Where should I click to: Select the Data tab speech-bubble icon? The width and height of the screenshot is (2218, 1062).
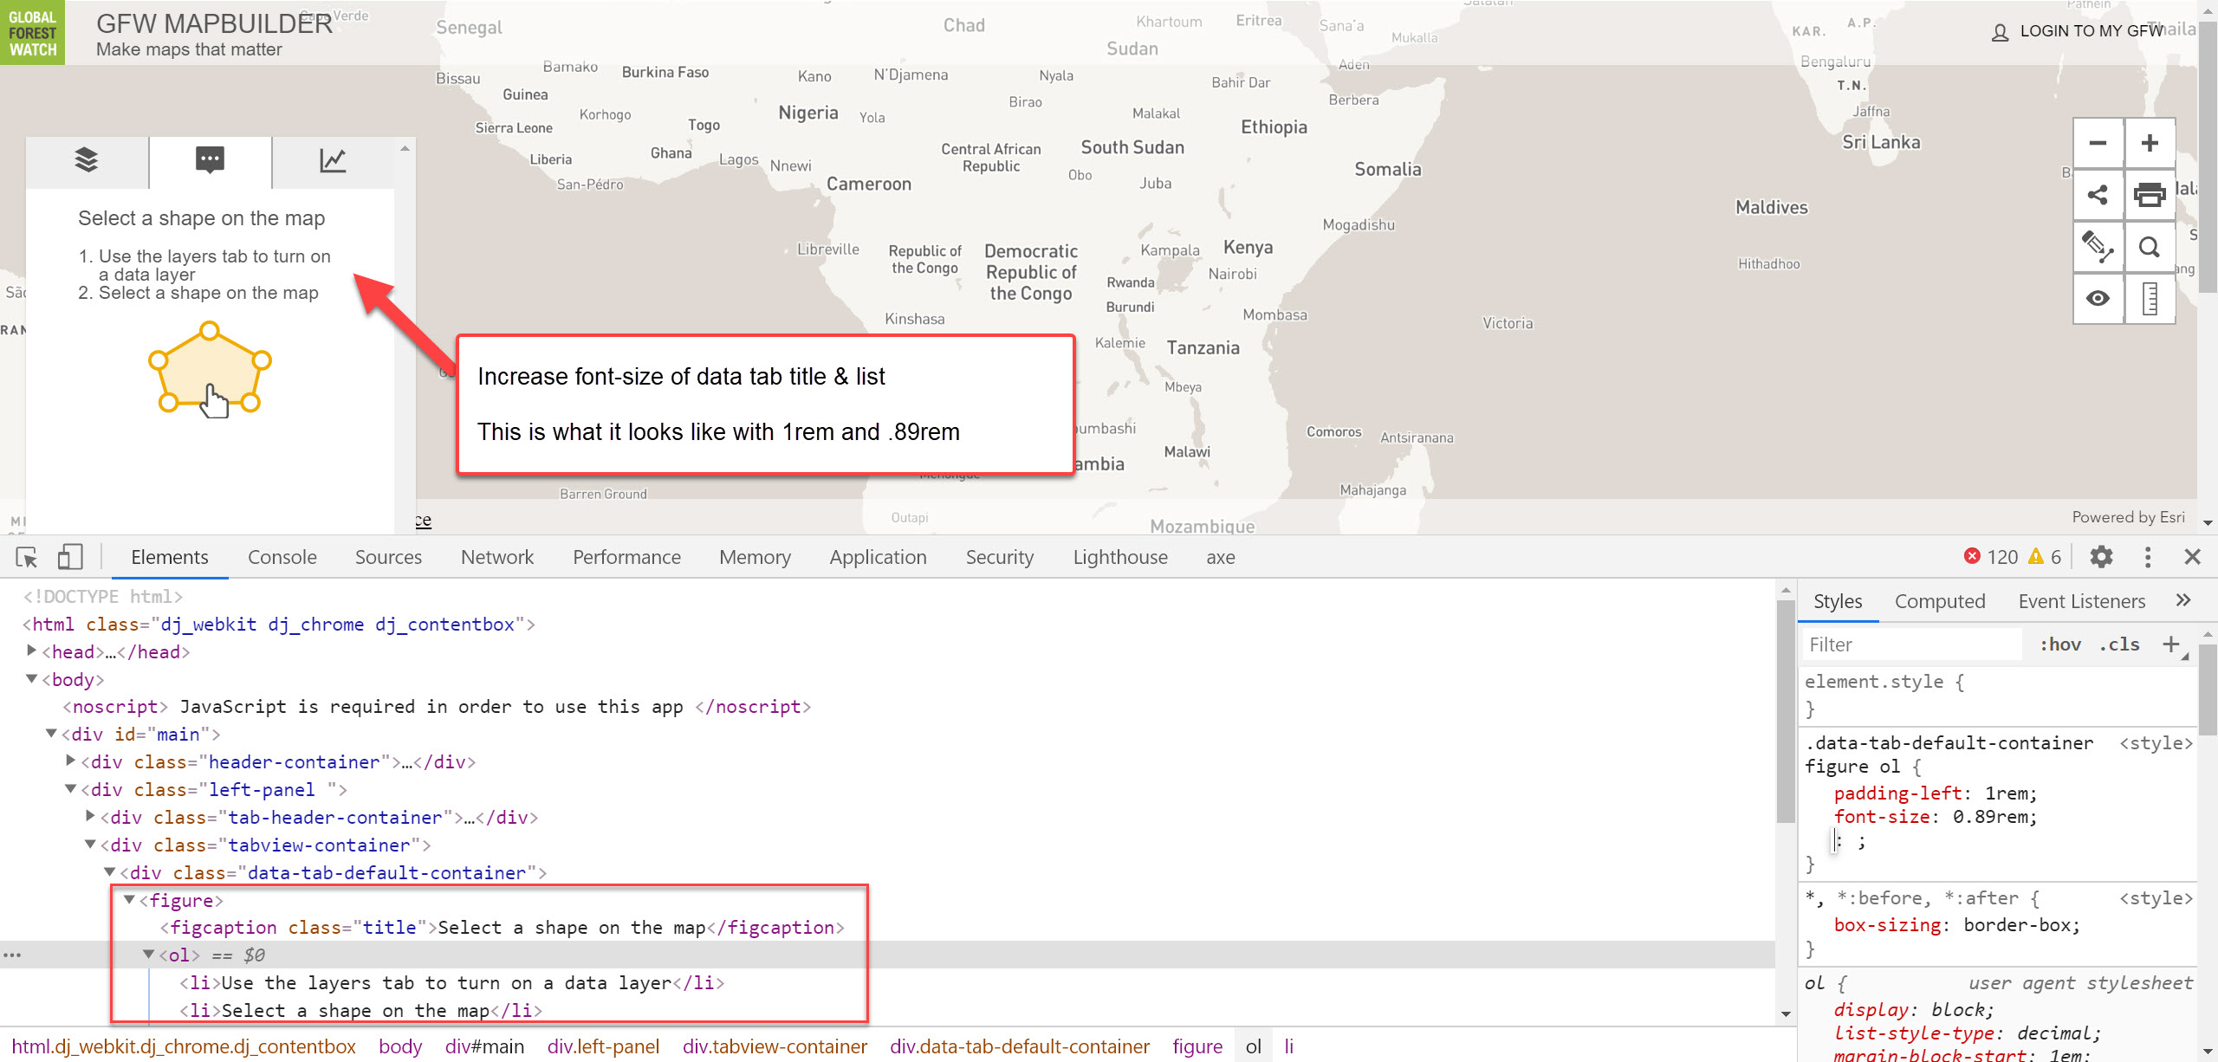[209, 161]
